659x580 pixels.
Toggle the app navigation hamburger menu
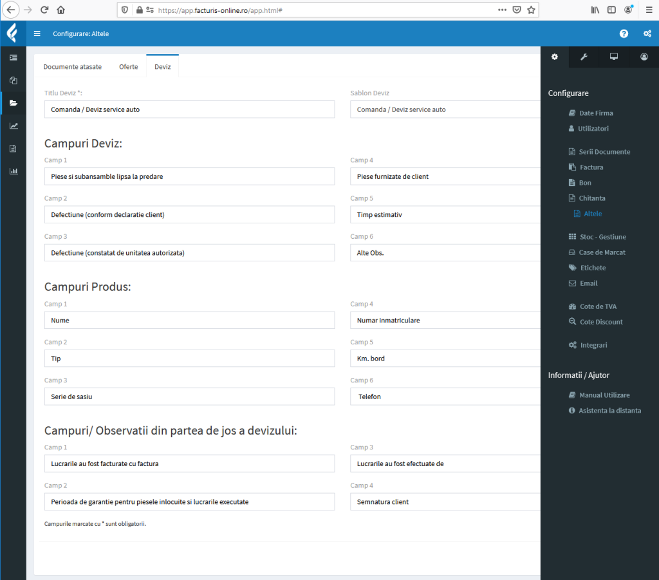pos(37,33)
